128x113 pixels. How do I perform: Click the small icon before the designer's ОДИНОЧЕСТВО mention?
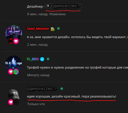pos(48,6)
